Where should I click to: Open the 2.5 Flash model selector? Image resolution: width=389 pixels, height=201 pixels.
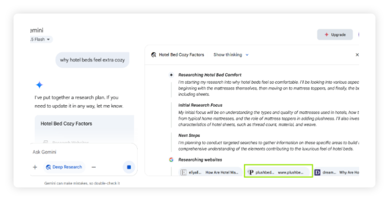point(40,40)
